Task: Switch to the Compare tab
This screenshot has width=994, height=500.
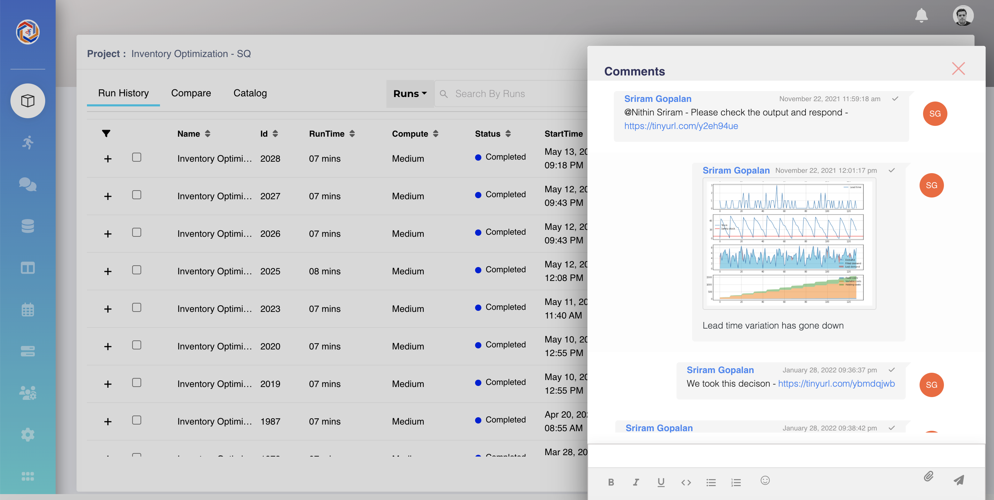Action: tap(191, 93)
